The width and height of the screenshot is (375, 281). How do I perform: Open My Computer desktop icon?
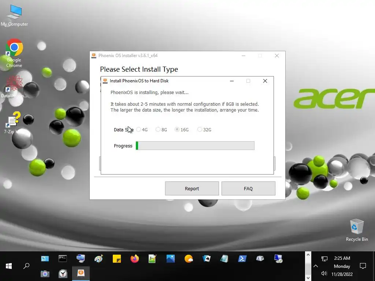click(14, 15)
